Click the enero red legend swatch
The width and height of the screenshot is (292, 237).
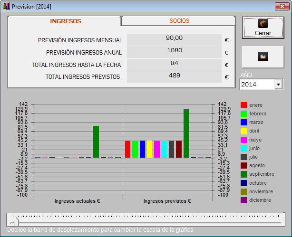(x=243, y=105)
